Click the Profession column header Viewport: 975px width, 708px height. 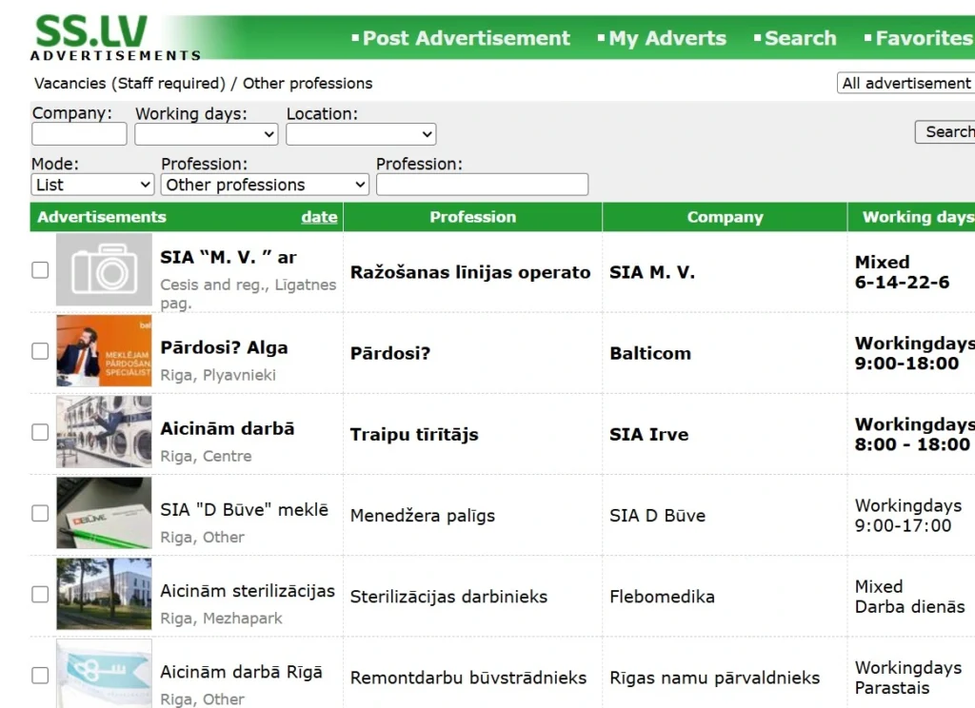(472, 217)
